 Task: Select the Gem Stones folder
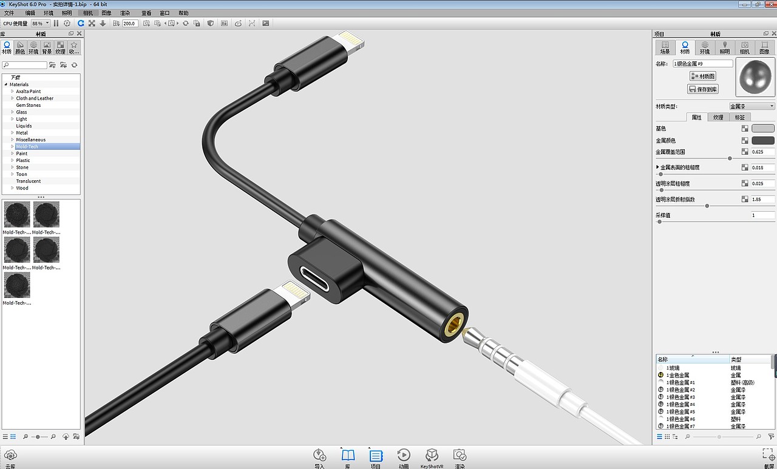(x=29, y=106)
